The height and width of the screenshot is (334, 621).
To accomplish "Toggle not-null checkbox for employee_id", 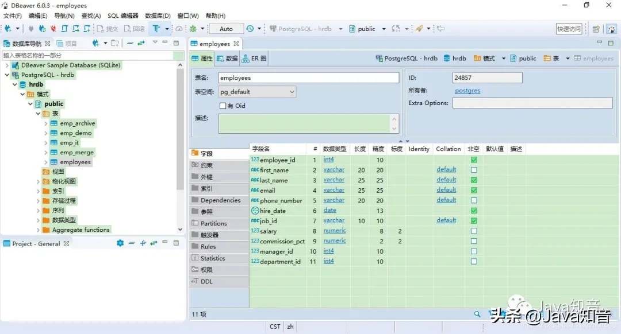I will click(x=474, y=160).
